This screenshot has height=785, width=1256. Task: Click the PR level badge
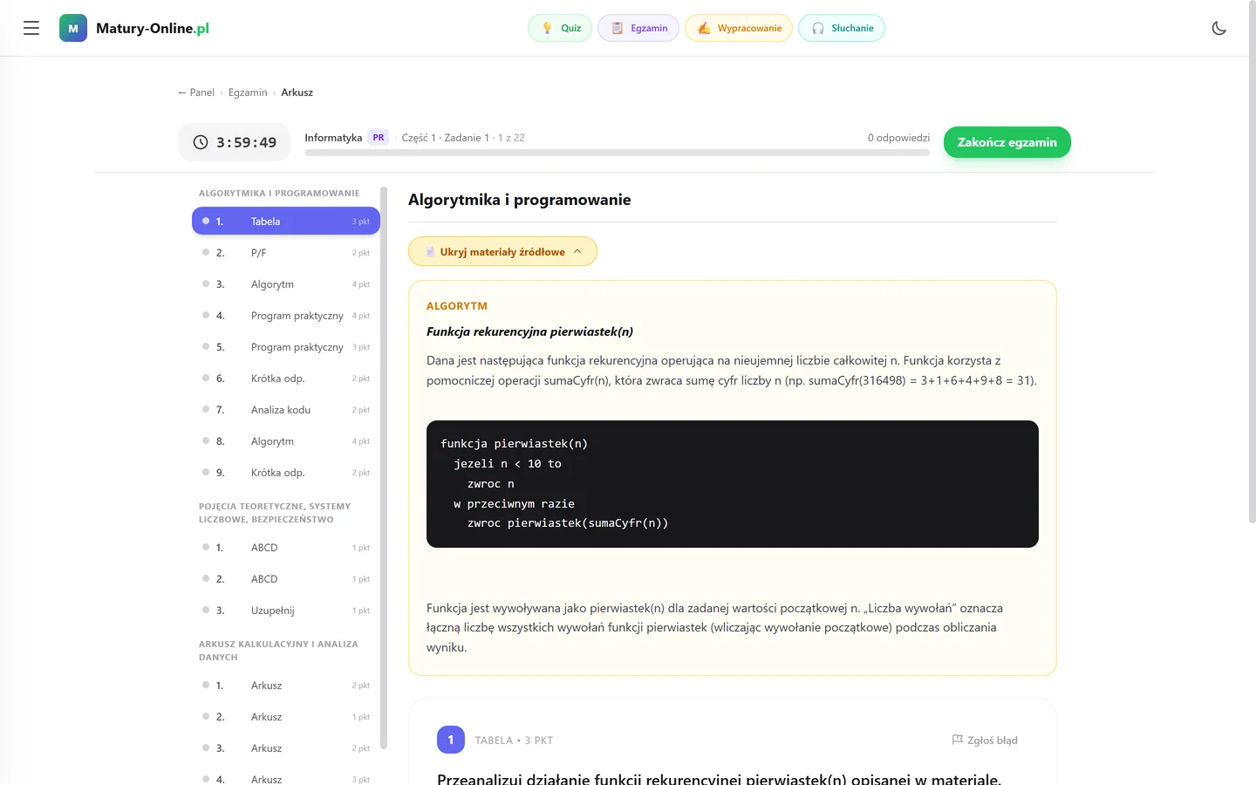coord(379,138)
